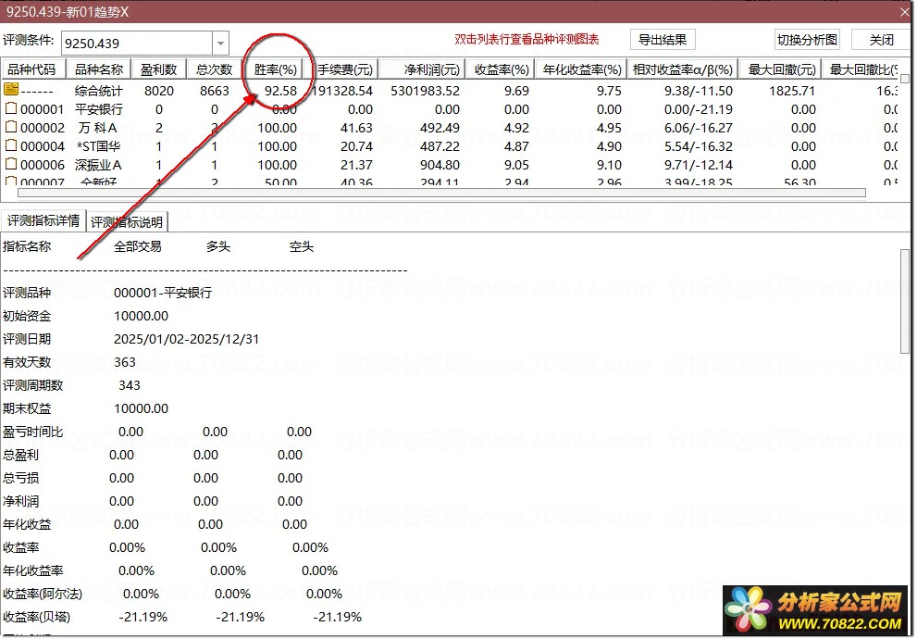The width and height of the screenshot is (917, 639).
Task: Click the 切换分析图 button
Action: coord(807,40)
